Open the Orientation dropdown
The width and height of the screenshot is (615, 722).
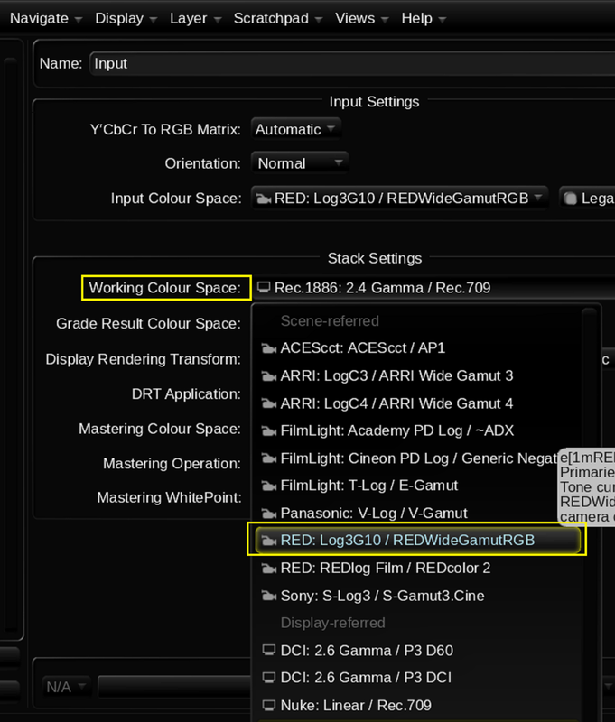coord(300,163)
